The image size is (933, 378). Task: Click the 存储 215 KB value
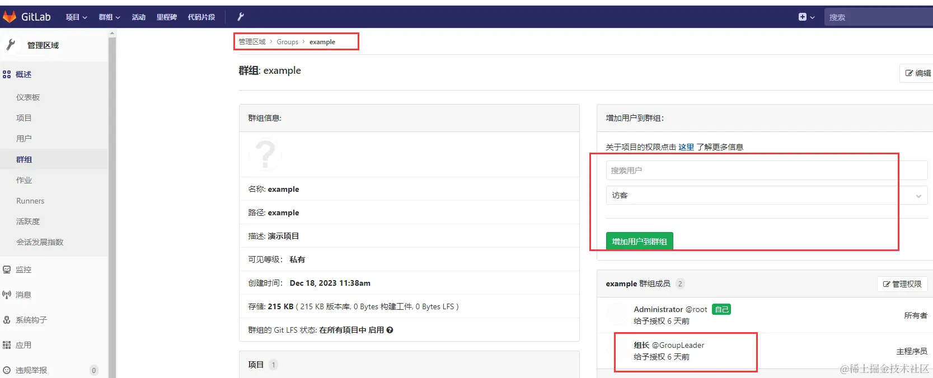click(x=281, y=306)
